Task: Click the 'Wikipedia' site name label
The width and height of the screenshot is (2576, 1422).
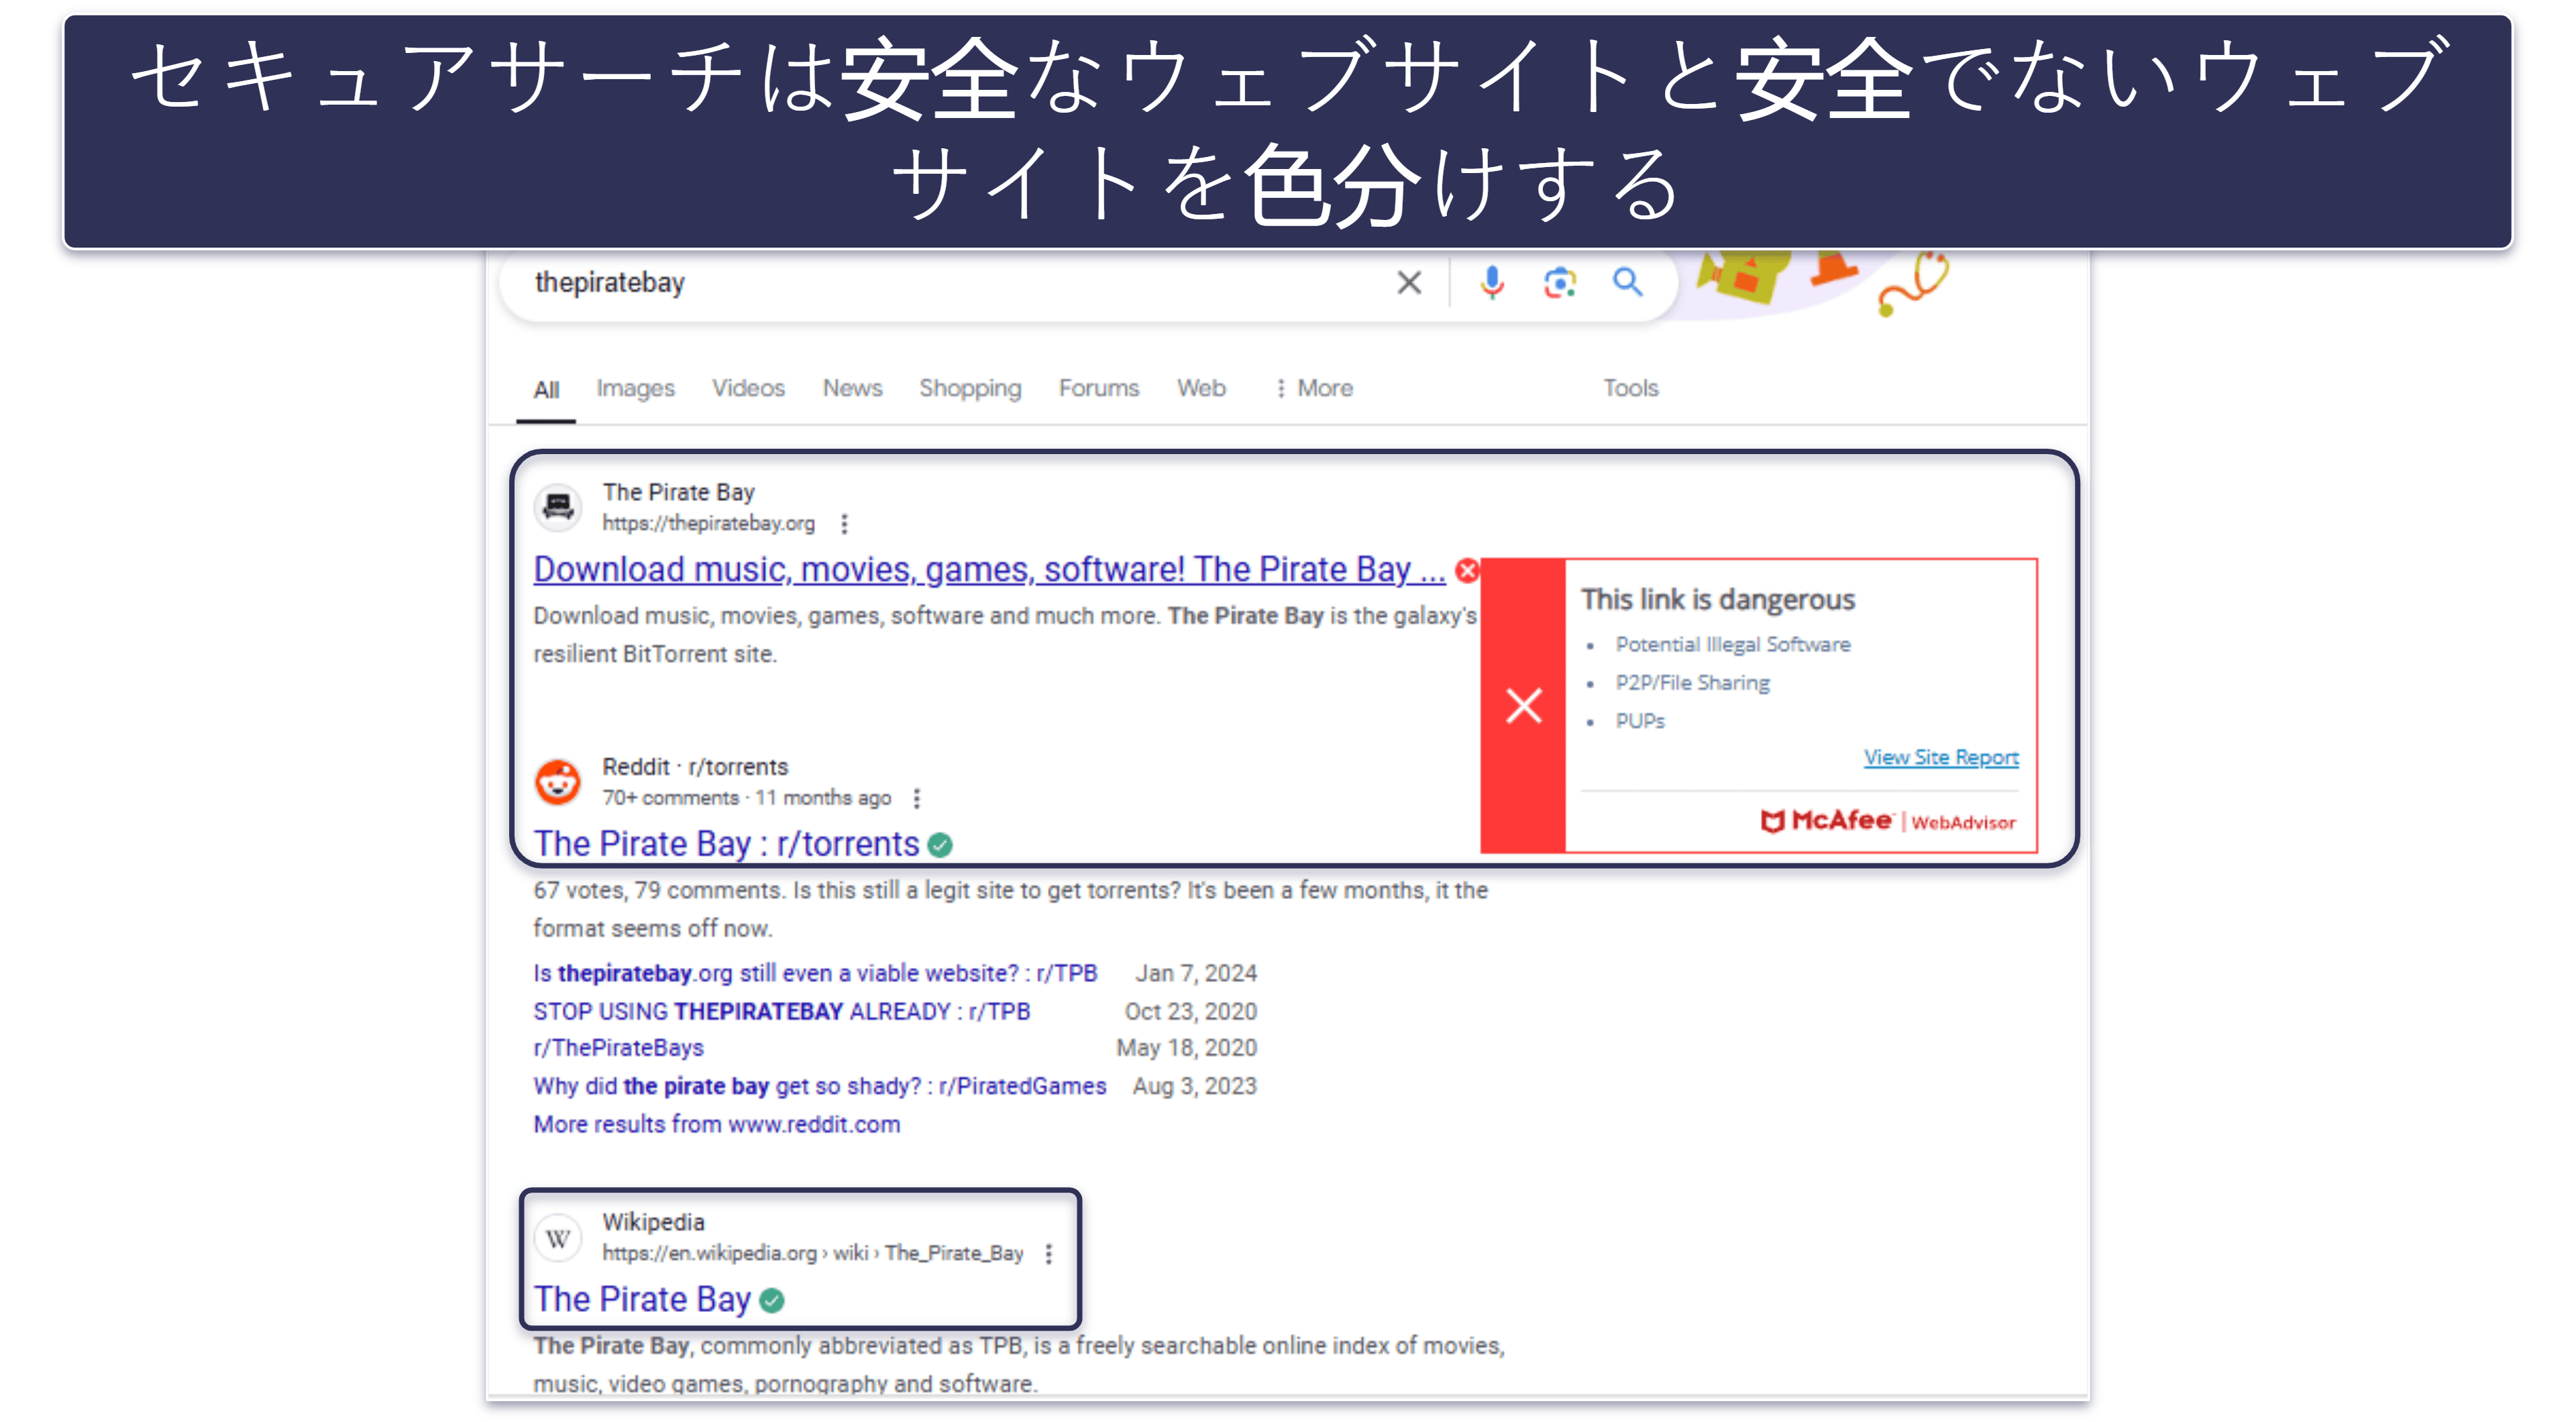Action: [x=653, y=1222]
